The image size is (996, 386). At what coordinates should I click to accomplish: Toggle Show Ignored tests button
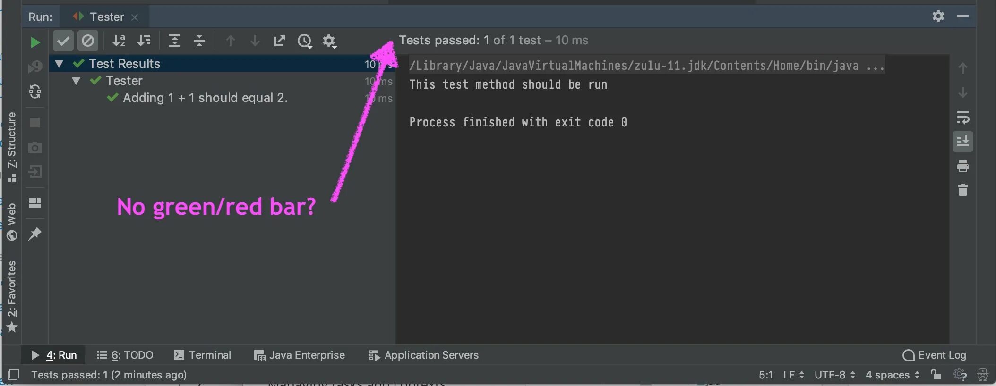pos(88,41)
